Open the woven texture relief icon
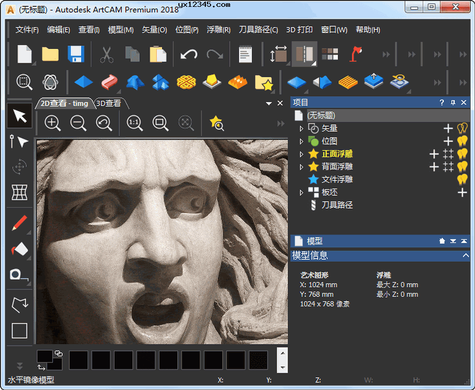 186,82
